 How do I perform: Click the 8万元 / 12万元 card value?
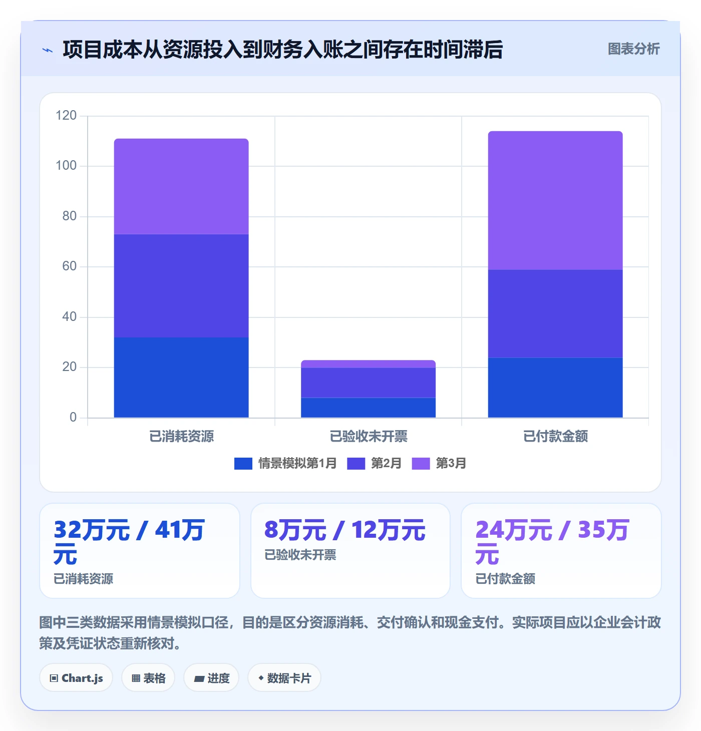click(x=345, y=530)
